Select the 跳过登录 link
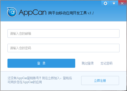 coord(88,63)
